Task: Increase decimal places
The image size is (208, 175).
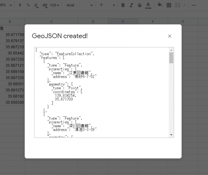Action: (x=45, y=6)
